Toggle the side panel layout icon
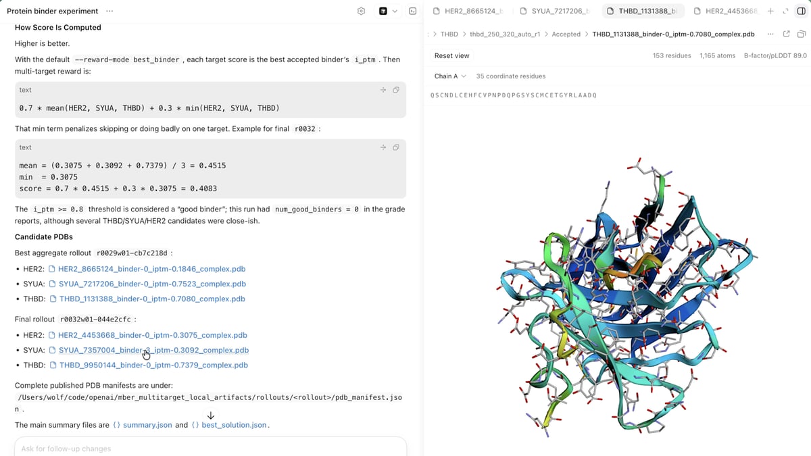The width and height of the screenshot is (811, 456). 801,11
